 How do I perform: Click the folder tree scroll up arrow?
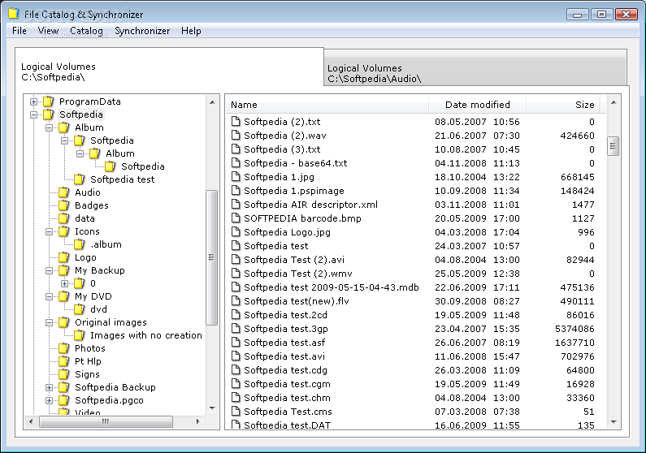pyautogui.click(x=212, y=102)
